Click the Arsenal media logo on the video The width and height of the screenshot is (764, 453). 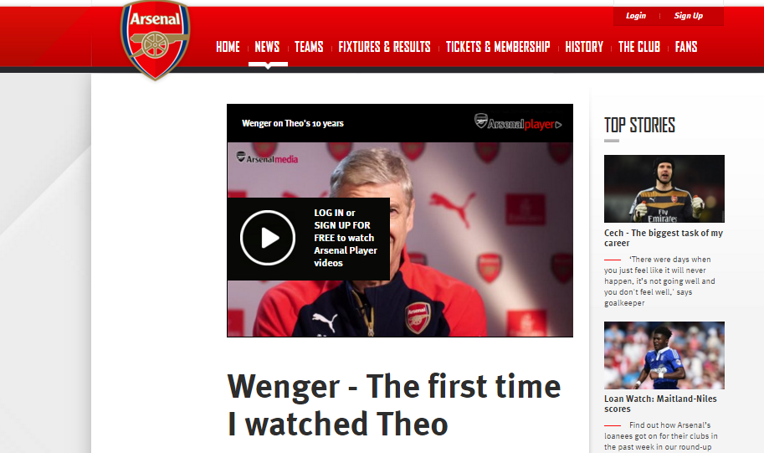click(267, 158)
